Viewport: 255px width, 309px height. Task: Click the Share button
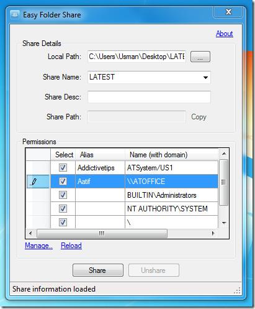[x=98, y=270]
